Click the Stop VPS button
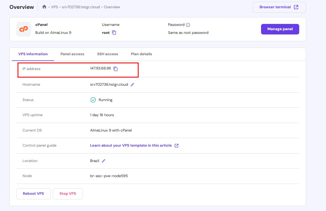326x211 pixels. [x=68, y=194]
